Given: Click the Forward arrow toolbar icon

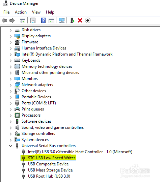Looking at the screenshot, I should 12,21.
